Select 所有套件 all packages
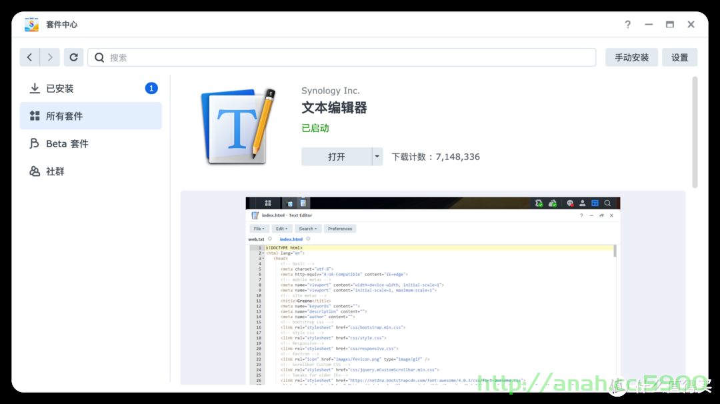This screenshot has width=720, height=404. pos(91,116)
